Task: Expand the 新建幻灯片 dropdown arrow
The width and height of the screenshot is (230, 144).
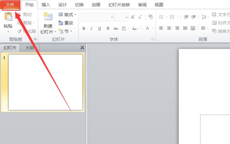Action: pos(55,32)
